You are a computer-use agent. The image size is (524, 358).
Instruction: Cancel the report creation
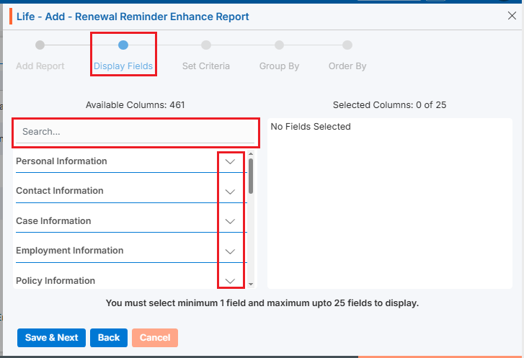point(155,338)
